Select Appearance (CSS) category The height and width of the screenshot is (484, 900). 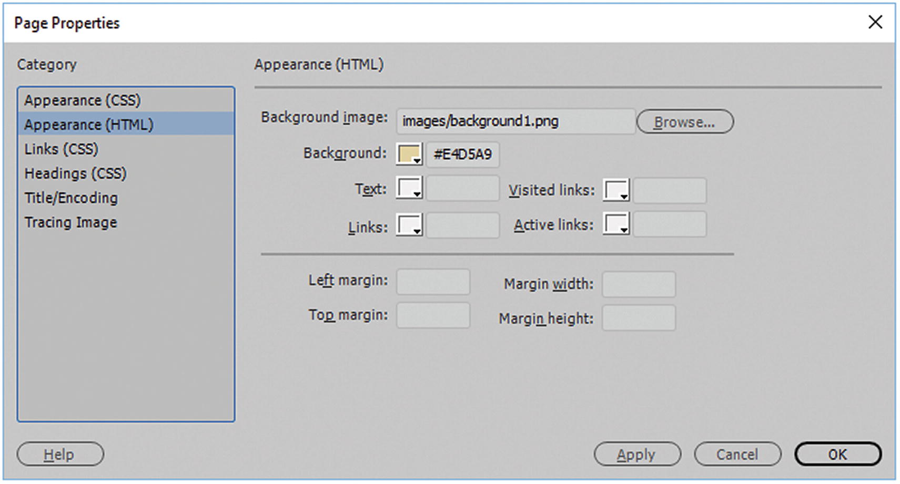(x=126, y=100)
